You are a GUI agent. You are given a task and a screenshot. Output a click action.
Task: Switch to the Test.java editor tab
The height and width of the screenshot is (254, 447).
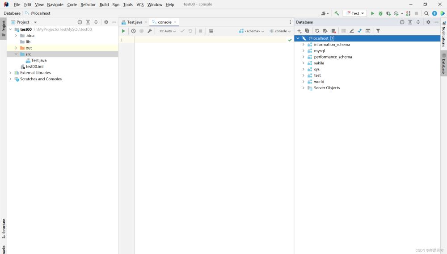point(134,22)
